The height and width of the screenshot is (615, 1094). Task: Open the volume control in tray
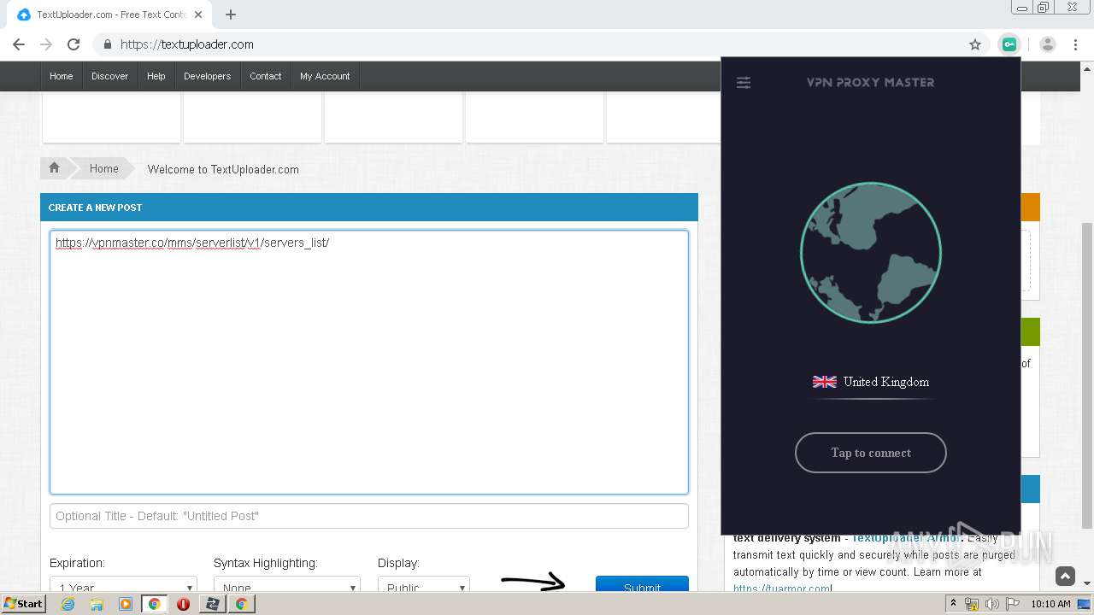tap(992, 604)
